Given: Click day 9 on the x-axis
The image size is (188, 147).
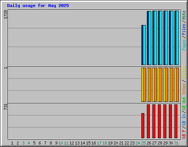Looking at the screenshot, I should pos(56,143).
